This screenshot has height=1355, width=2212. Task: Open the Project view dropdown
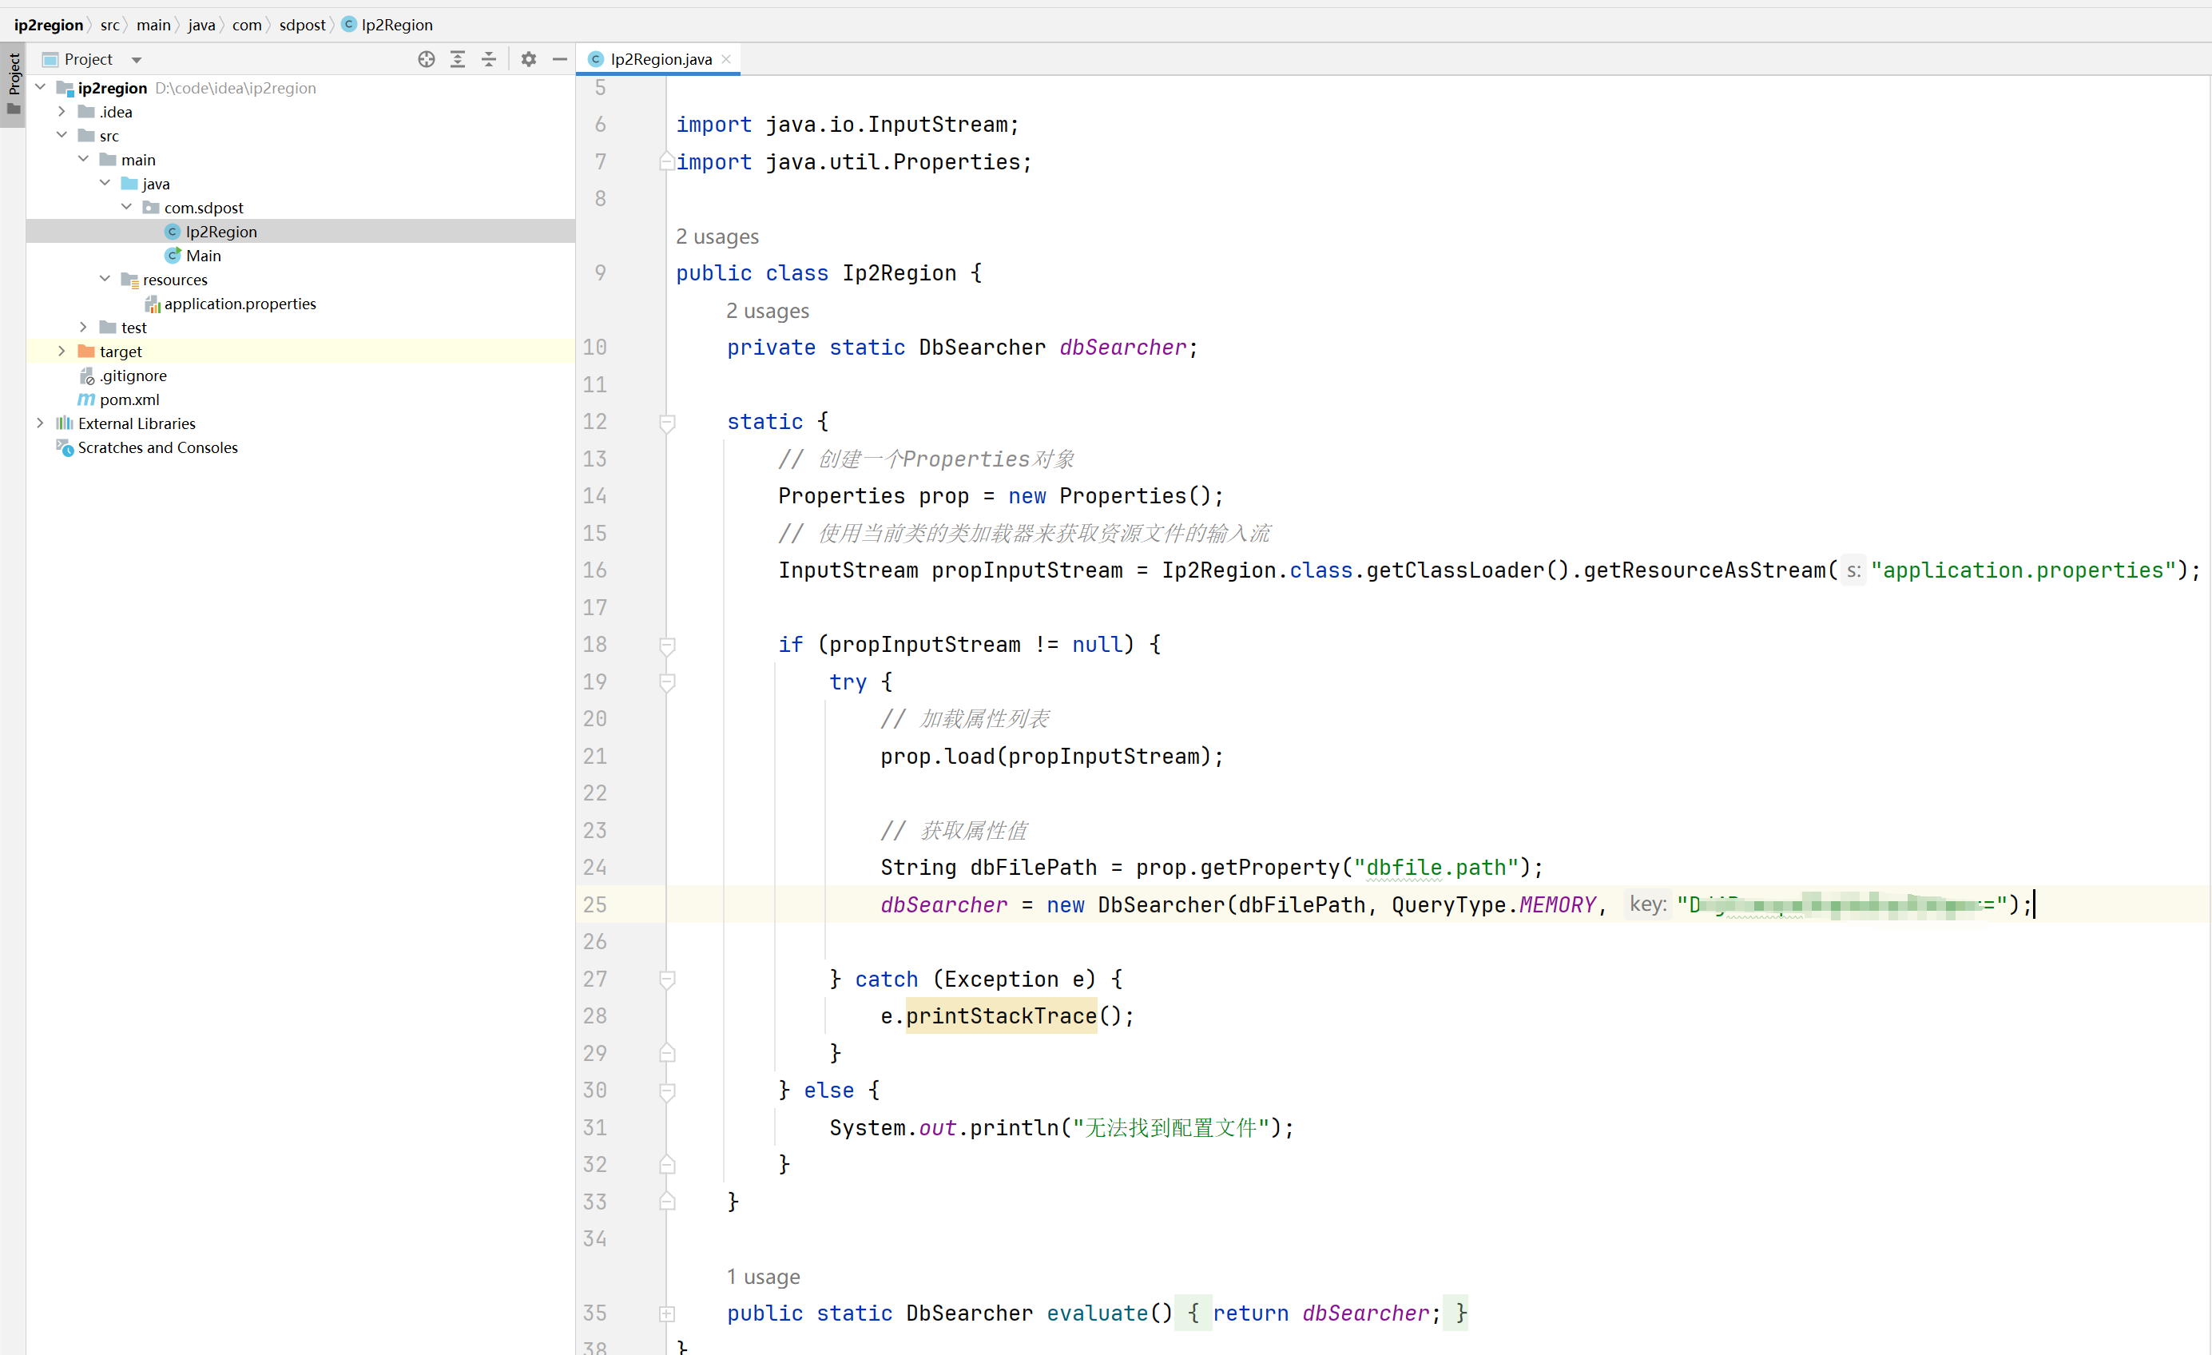[x=137, y=60]
